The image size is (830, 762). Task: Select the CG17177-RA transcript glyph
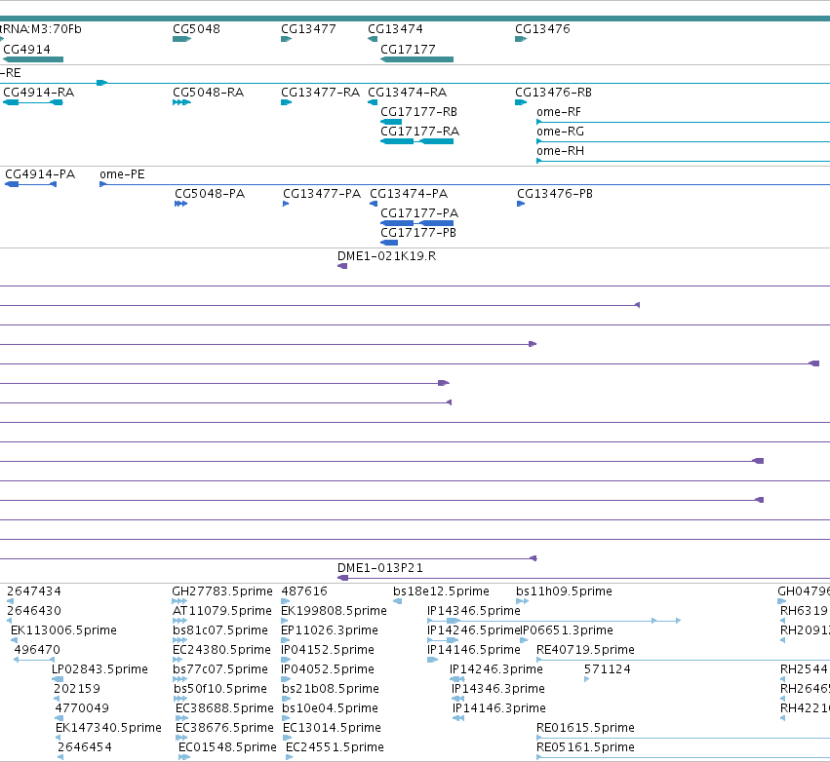[x=417, y=141]
